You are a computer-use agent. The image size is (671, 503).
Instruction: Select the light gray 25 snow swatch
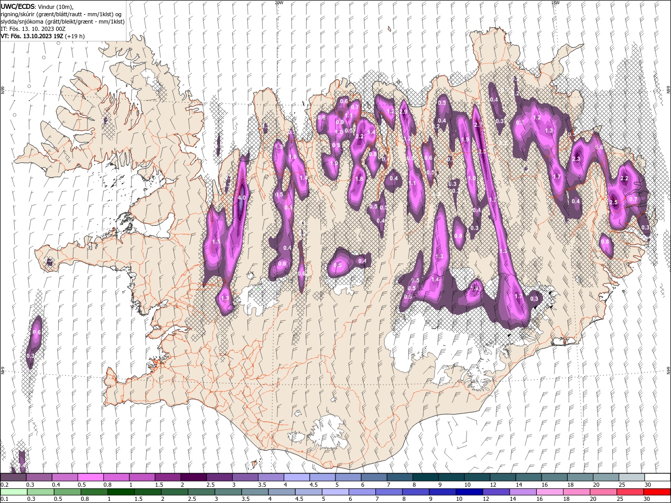pyautogui.click(x=632, y=477)
